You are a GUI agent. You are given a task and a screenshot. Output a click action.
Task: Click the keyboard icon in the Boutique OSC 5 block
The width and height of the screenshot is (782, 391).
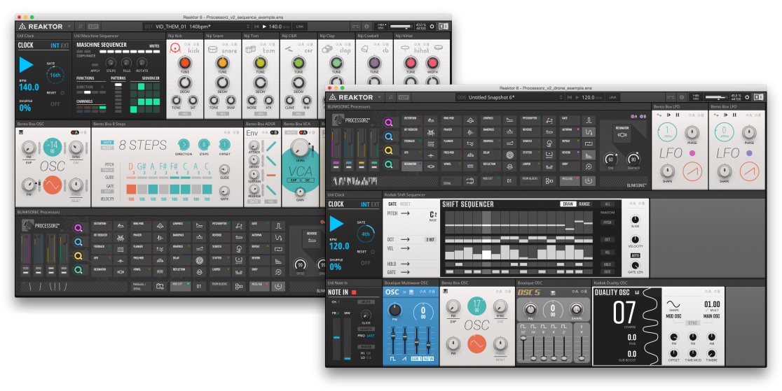553,293
